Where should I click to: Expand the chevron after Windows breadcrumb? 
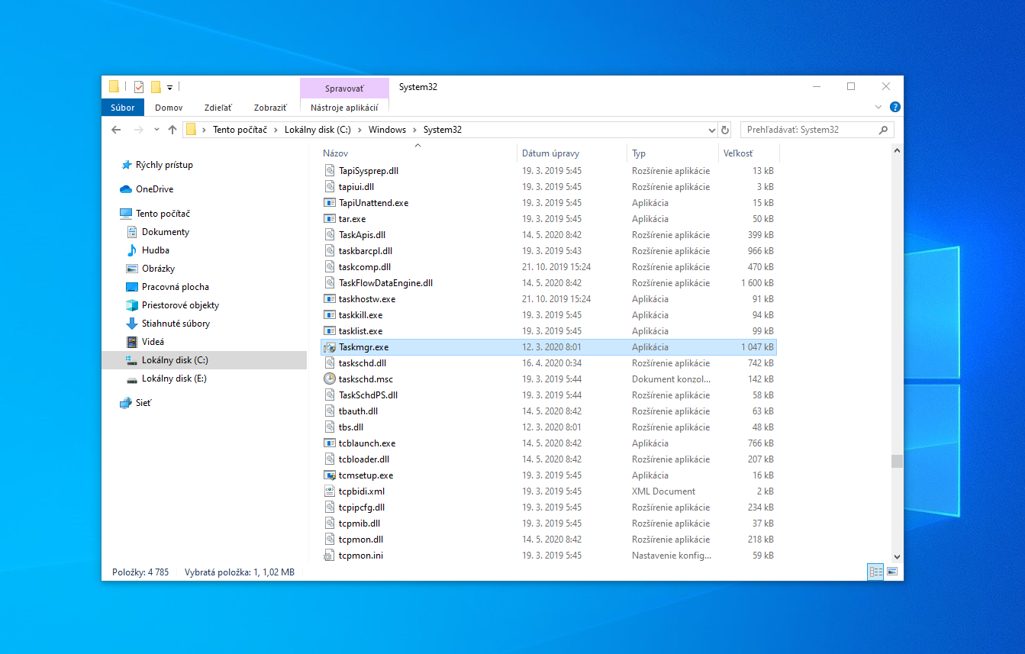click(x=415, y=130)
